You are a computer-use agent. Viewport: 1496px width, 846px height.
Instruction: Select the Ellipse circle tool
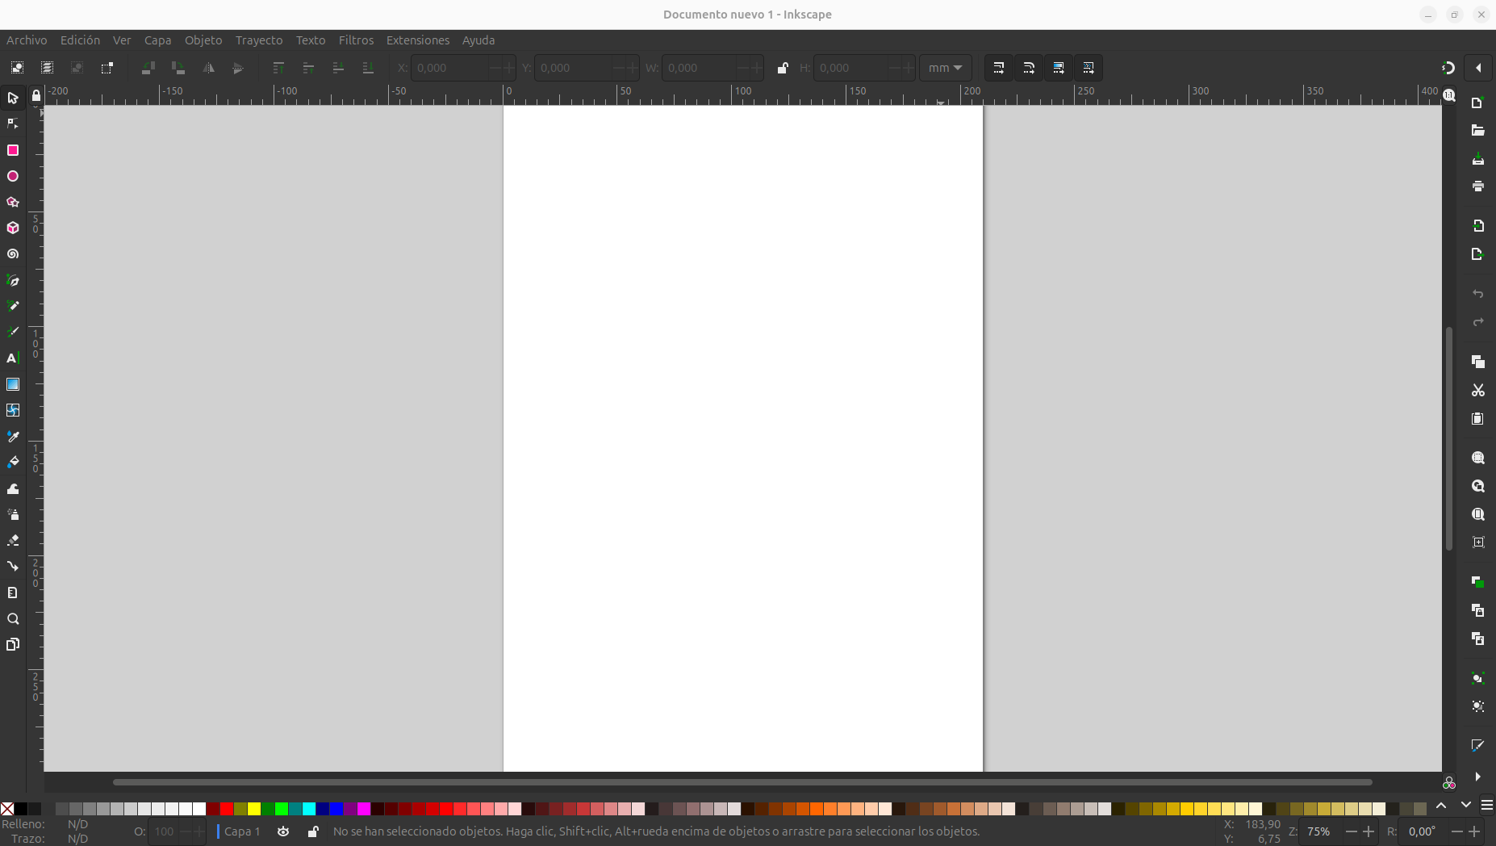click(x=13, y=176)
